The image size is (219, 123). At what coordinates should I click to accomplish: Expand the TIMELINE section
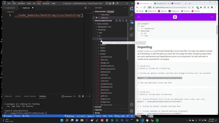94,110
